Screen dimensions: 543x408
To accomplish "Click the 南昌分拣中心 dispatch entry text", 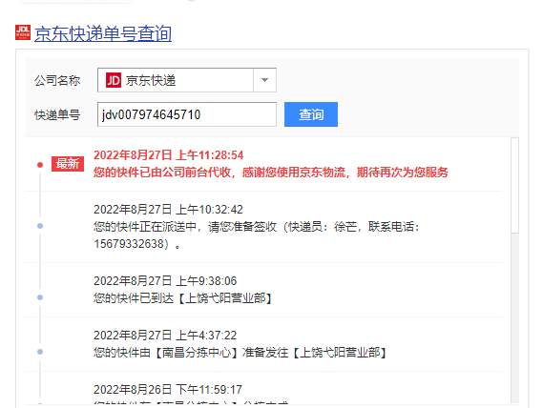I will 240,353.
